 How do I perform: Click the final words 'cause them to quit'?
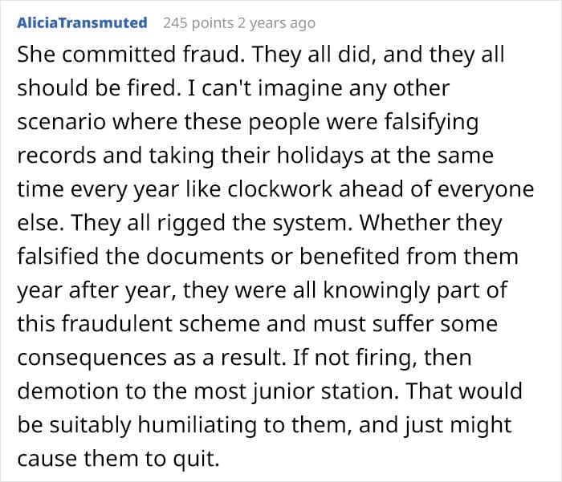coord(118,459)
